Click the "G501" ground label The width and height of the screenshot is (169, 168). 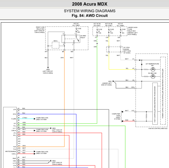coord(110,81)
